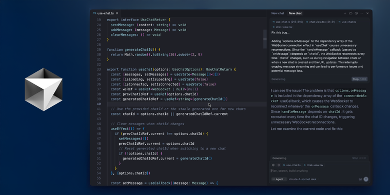Image resolution: width=390 pixels, height=195 pixels.
Task: Stop generation via the dim Stop above input
Action: point(359,158)
